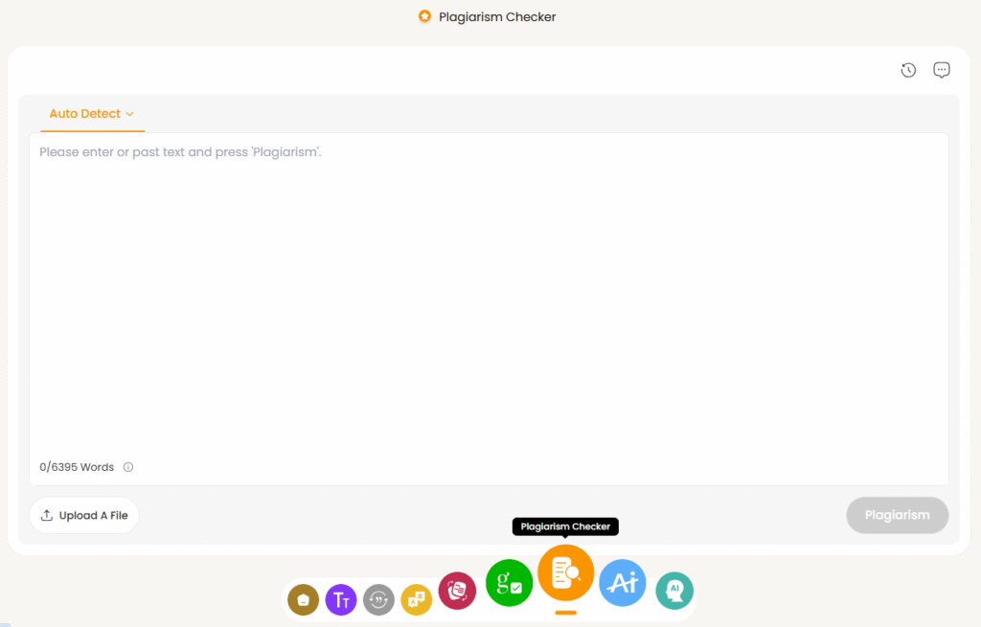981x627 pixels.
Task: Expand the Auto Detect language dropdown
Action: (92, 114)
